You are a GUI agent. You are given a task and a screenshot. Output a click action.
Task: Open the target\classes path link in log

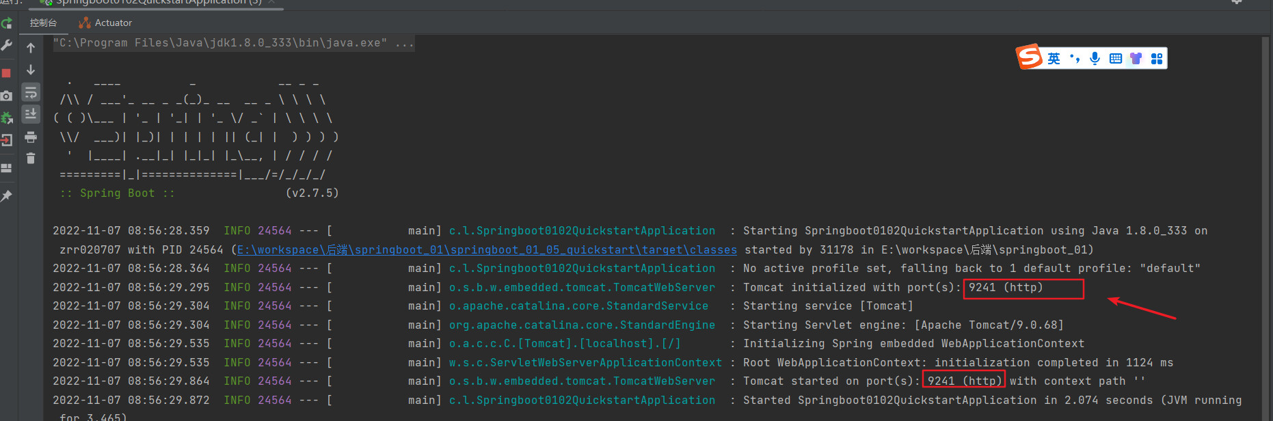coord(487,250)
